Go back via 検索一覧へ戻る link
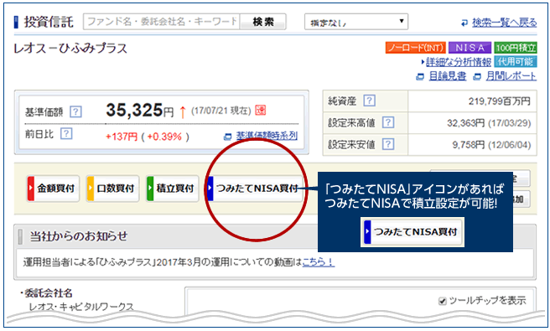The width and height of the screenshot is (550, 331). click(504, 23)
